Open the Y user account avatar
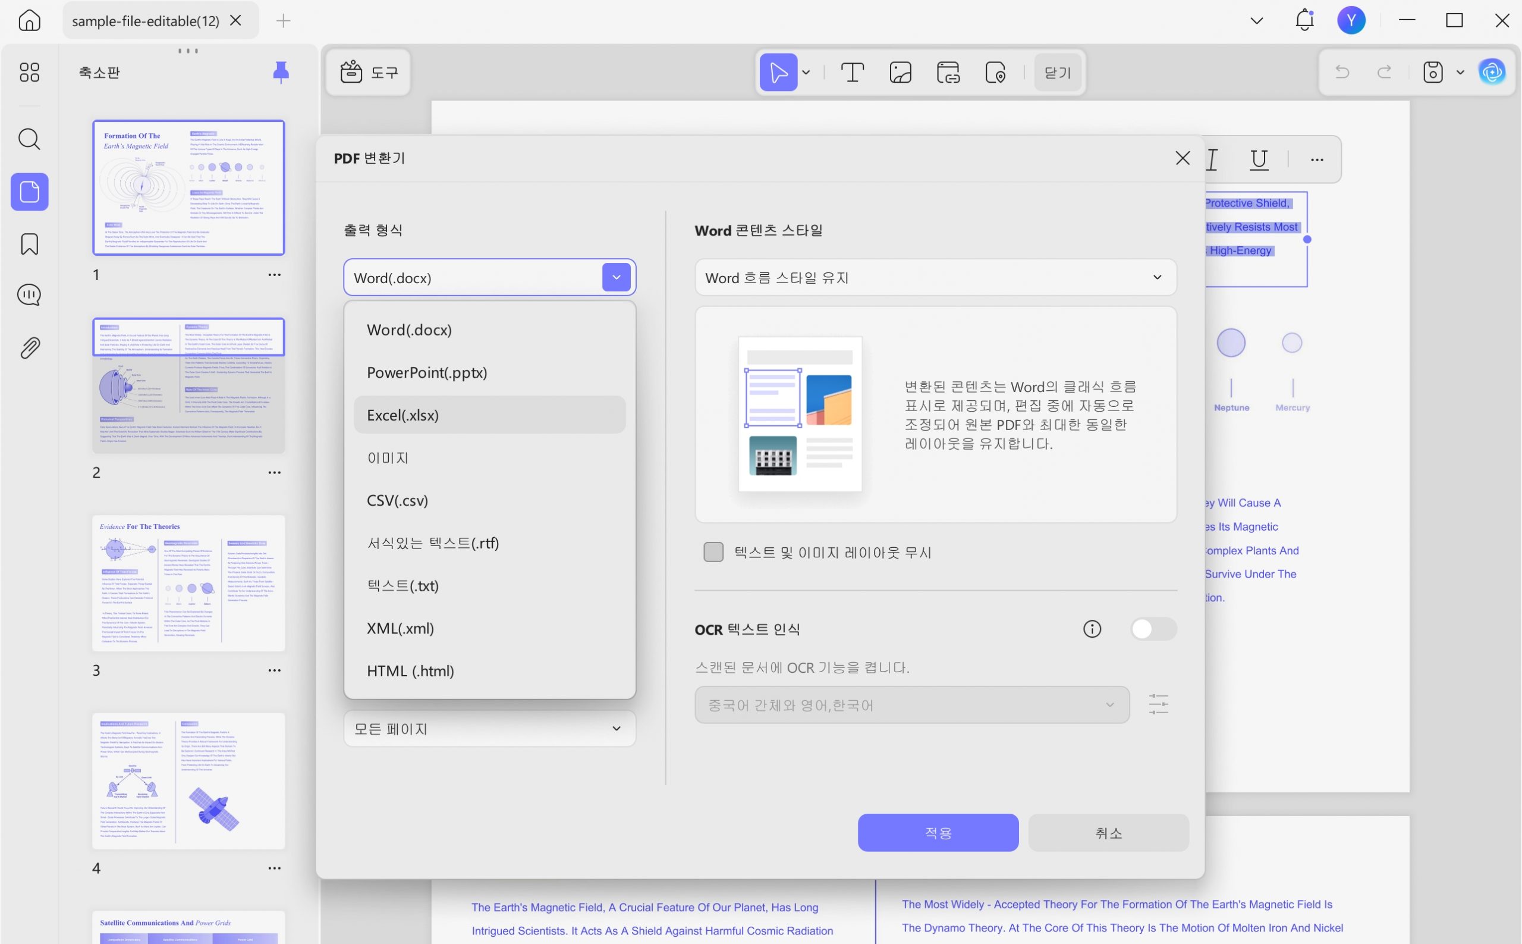1522x944 pixels. pyautogui.click(x=1351, y=21)
